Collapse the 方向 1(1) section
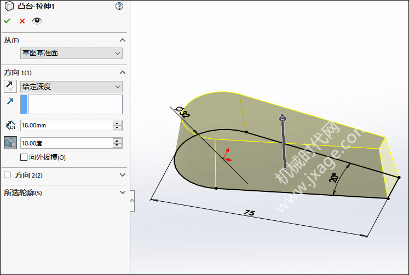 [123, 72]
